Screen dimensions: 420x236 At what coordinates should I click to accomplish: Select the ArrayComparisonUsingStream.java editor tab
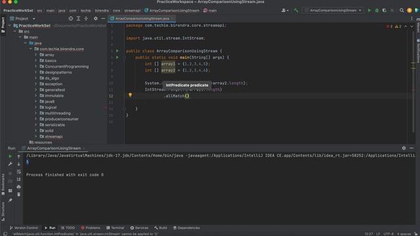click(142, 18)
